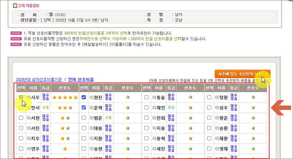
Task: Open the 매우좋음 grade link for 이현진
Action: click(x=108, y=97)
